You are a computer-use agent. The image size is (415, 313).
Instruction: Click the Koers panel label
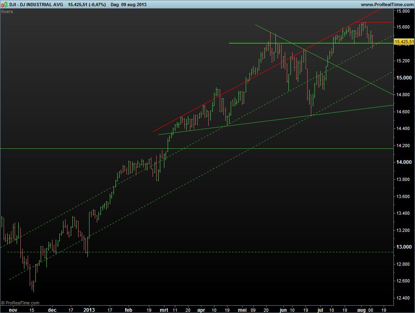[x=7, y=11]
